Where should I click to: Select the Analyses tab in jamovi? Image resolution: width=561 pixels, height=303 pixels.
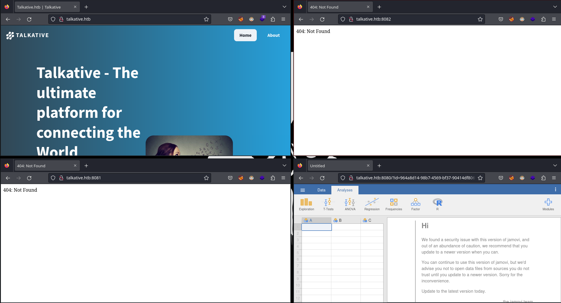(x=345, y=190)
